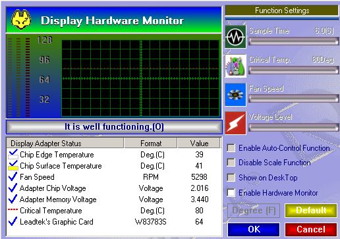The image size is (340, 239).
Task: Click the Display Adapter Status column header
Action: click(x=65, y=143)
